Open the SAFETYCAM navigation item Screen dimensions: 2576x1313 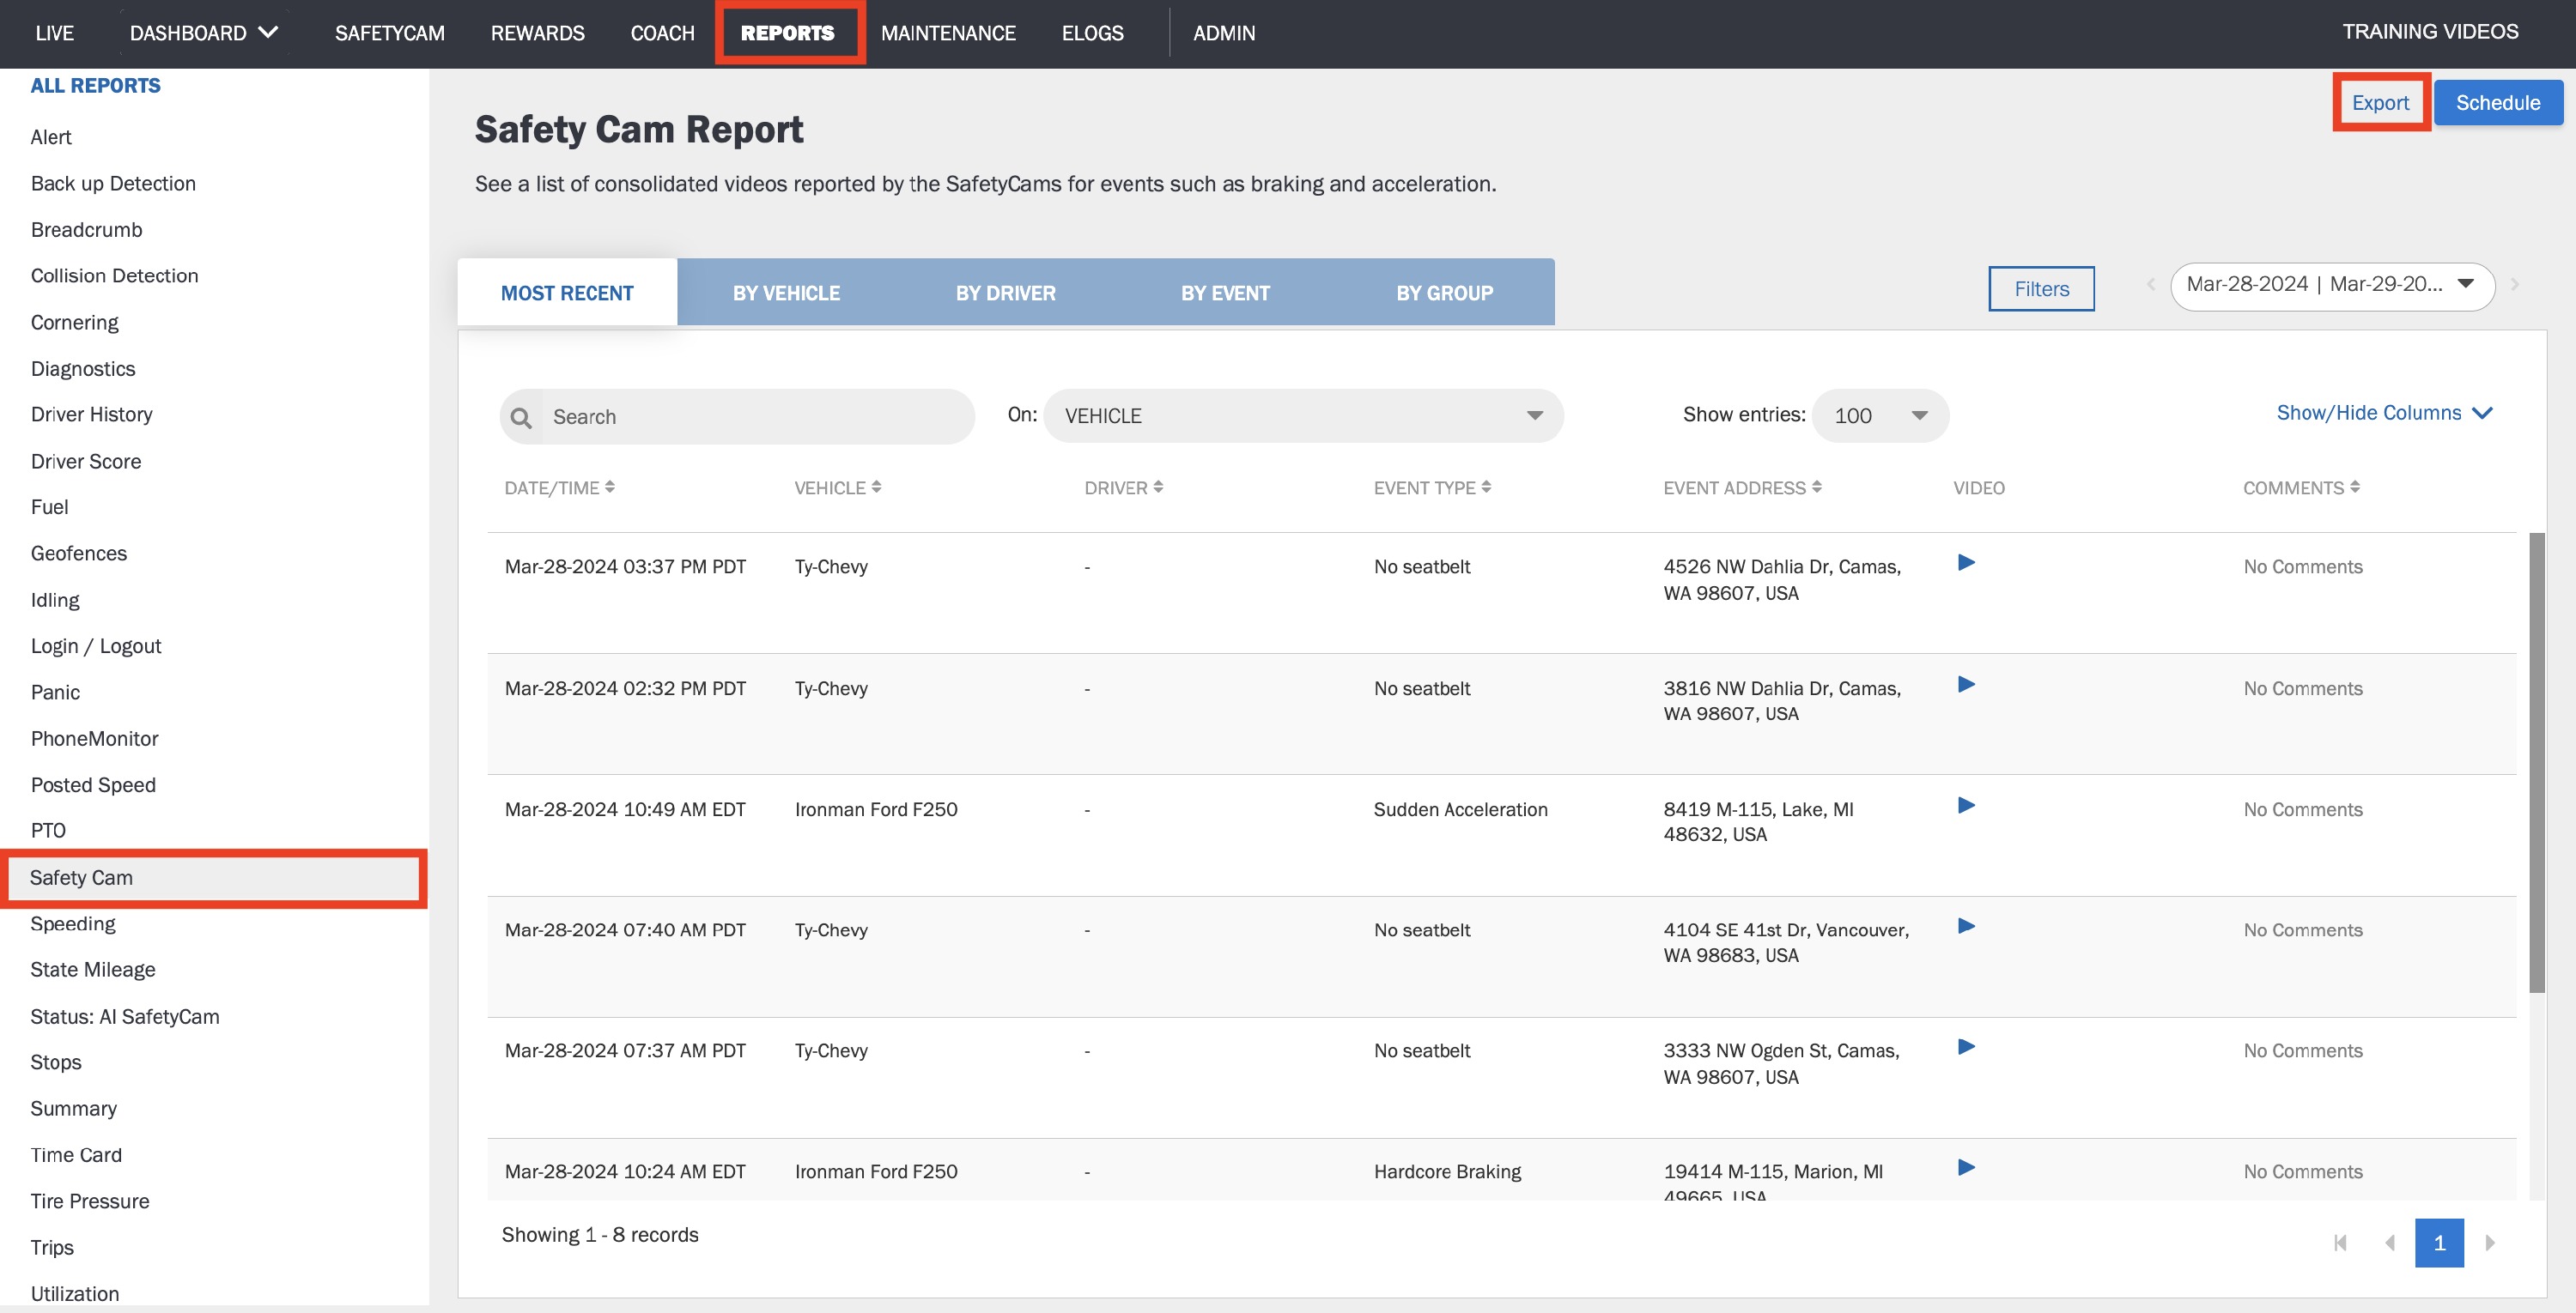[x=390, y=33]
